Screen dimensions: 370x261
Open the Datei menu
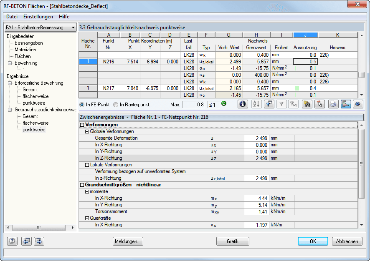pos(12,17)
